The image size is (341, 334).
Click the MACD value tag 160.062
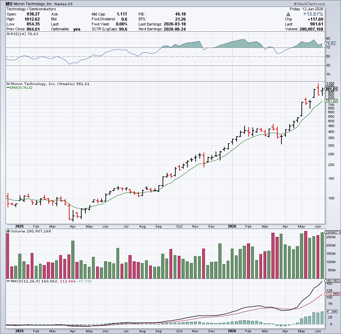(x=332, y=281)
